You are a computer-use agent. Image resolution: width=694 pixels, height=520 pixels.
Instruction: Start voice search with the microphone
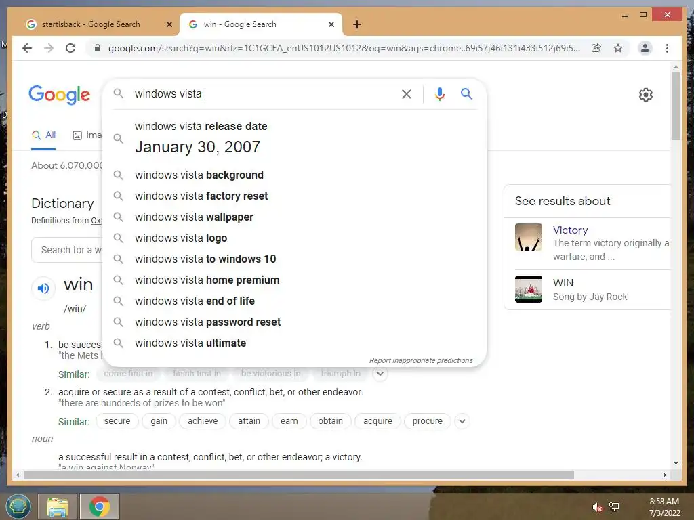pos(439,93)
